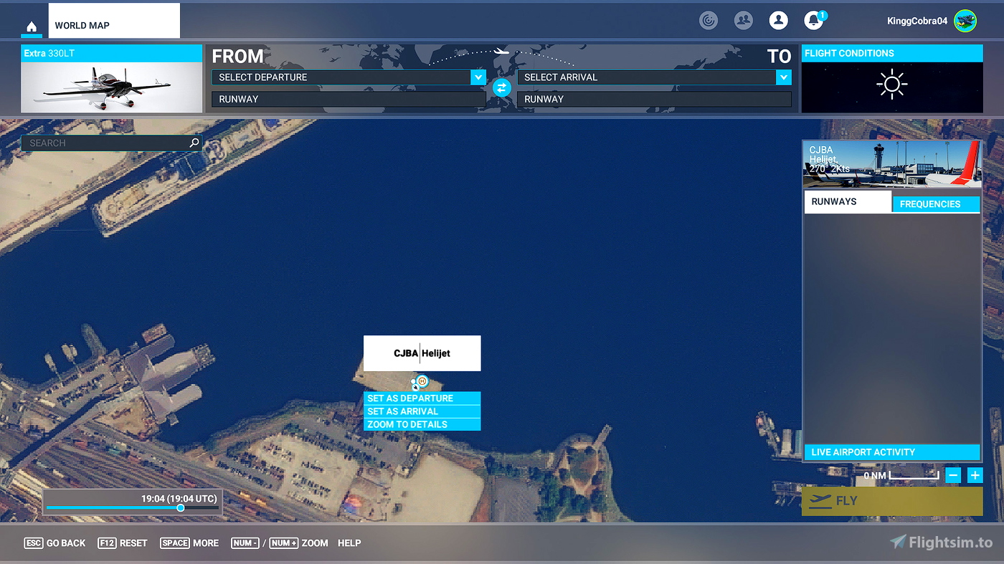This screenshot has height=564, width=1004.
Task: Click the CJBA Helijet map label
Action: [422, 353]
